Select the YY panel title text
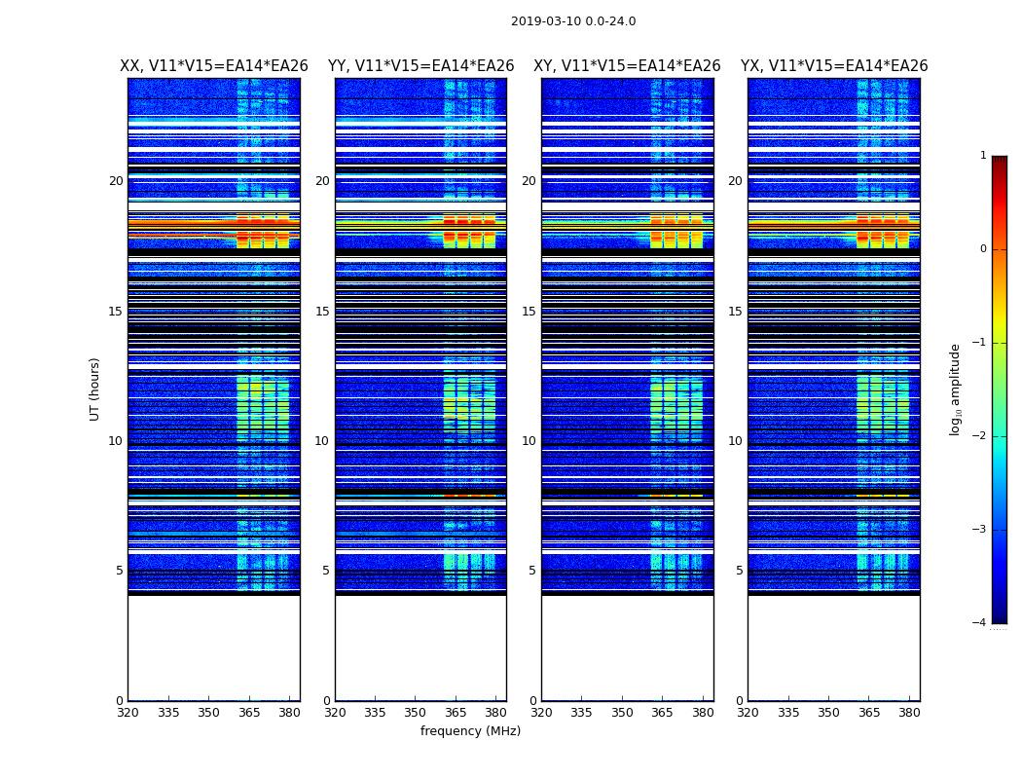This screenshot has width=1022, height=779. [420, 66]
